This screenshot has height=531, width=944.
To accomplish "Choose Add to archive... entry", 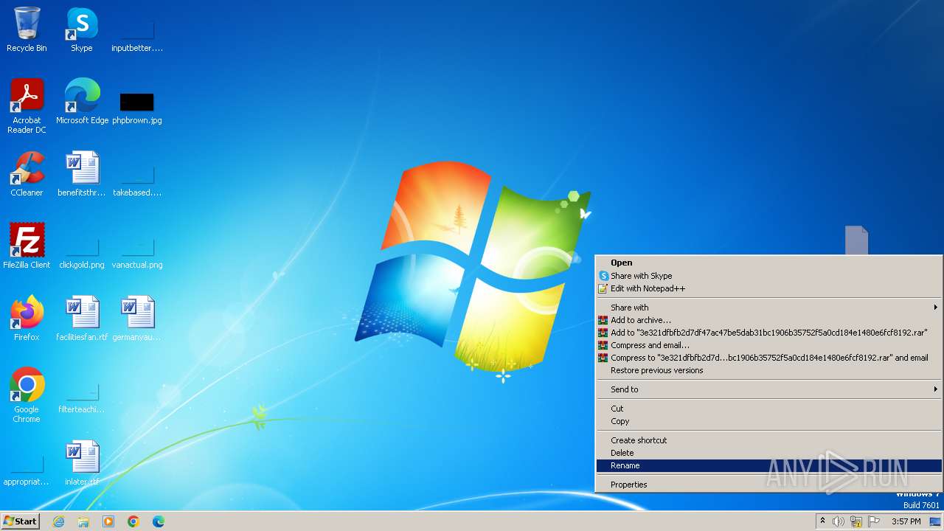I will click(x=768, y=320).
